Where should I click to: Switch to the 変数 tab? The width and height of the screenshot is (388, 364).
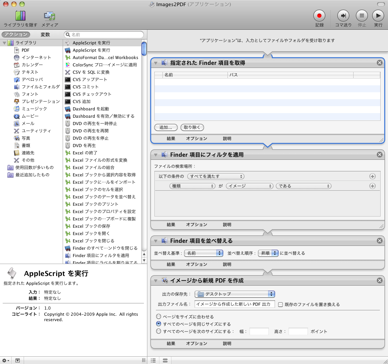45,35
